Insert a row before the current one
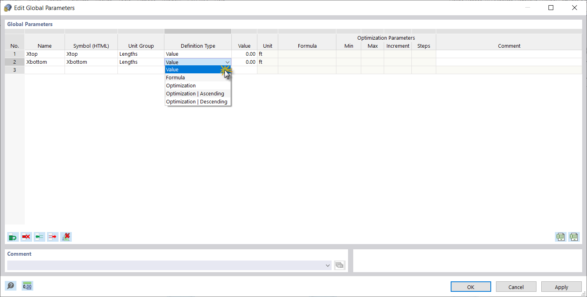The height and width of the screenshot is (297, 587). (x=39, y=237)
